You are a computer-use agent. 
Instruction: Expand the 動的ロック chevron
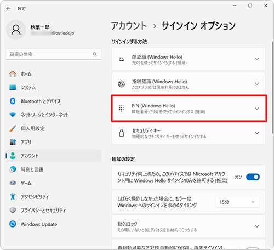point(257,226)
